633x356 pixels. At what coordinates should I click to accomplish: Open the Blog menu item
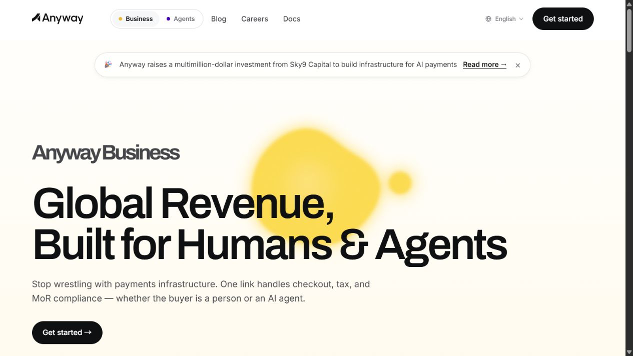[219, 19]
